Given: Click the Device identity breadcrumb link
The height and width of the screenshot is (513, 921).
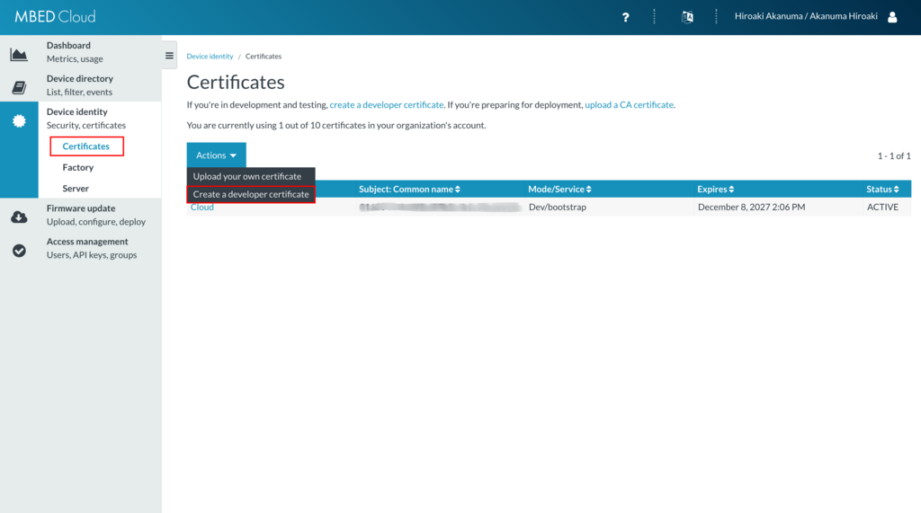Looking at the screenshot, I should [x=210, y=57].
